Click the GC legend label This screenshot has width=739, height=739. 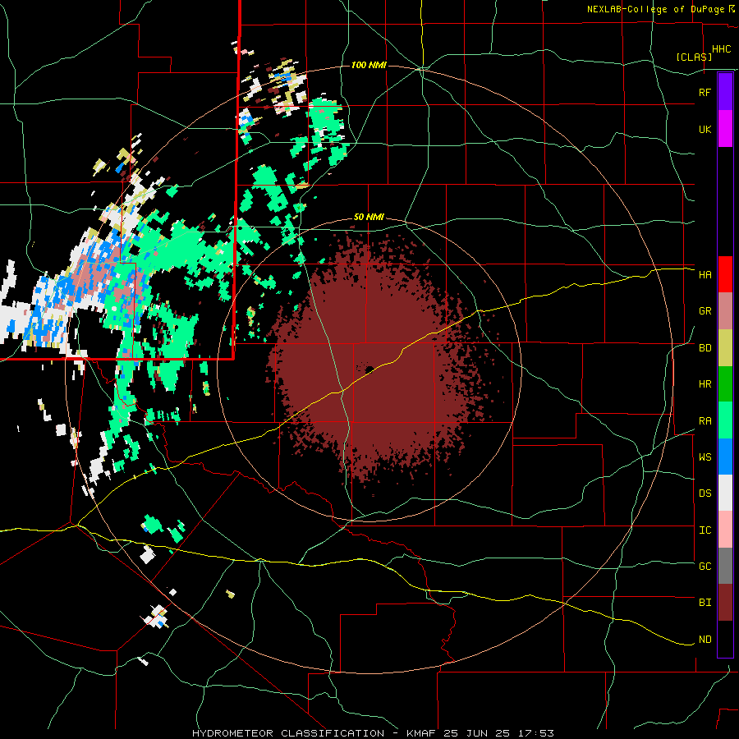(705, 567)
